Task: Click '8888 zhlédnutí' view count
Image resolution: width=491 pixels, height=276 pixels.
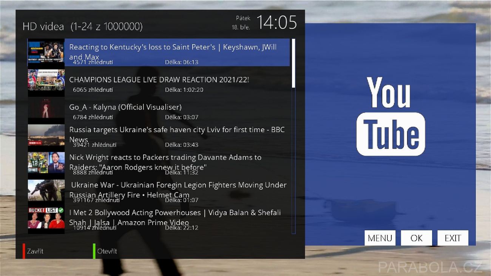Action: 93,173
